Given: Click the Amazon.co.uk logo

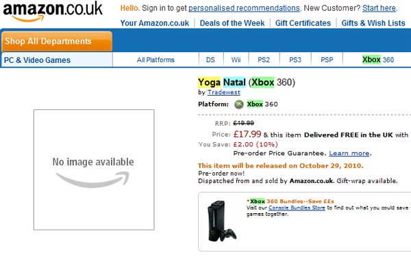Looking at the screenshot, I should pyautogui.click(x=53, y=11).
